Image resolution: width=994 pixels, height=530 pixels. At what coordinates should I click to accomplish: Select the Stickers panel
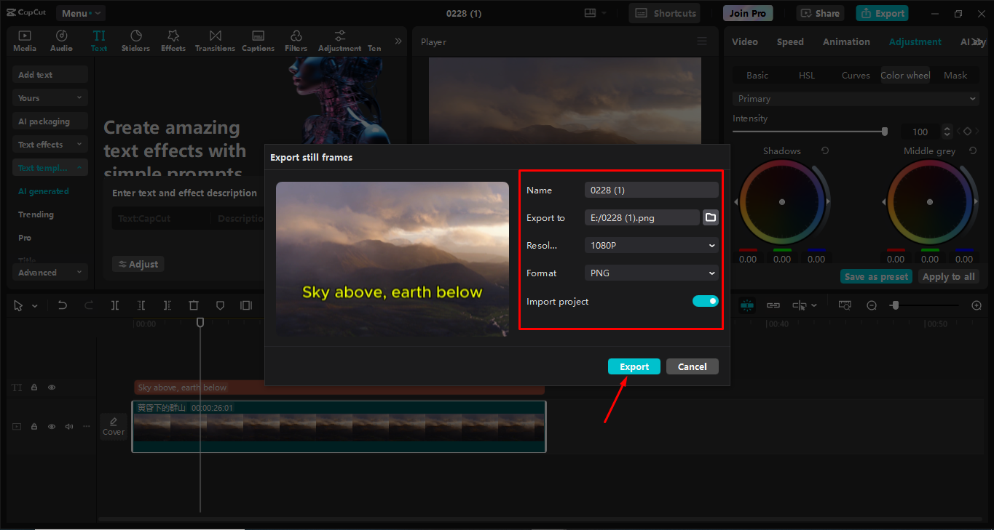coord(135,40)
